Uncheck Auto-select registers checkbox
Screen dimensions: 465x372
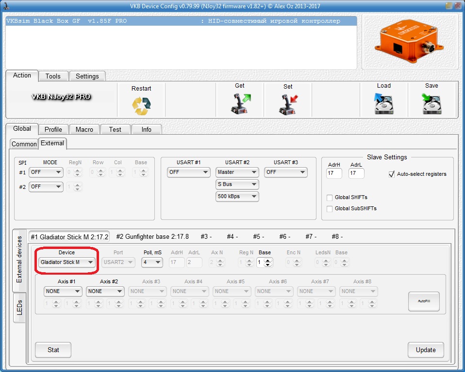(x=392, y=174)
